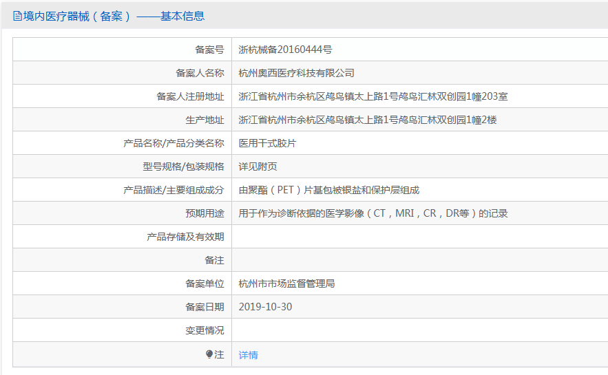Click the 备案人名称 row label
608x375 pixels.
click(200, 73)
